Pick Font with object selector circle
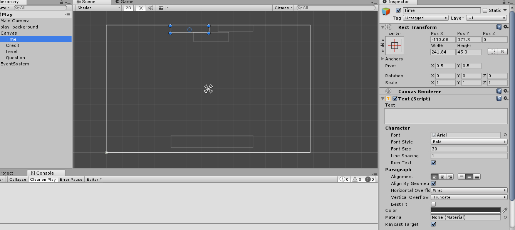The height and width of the screenshot is (230, 515). coord(505,135)
